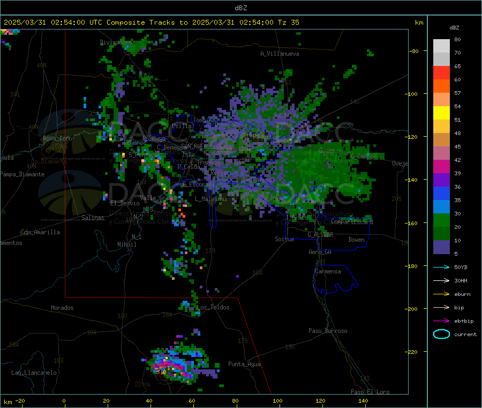The height and width of the screenshot is (408, 482).
Task: Click the 'Salinas' map label
Action: [93, 218]
